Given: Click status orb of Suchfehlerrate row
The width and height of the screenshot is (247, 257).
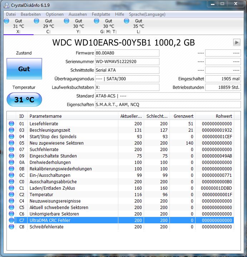Looking at the screenshot, I should pyautogui.click(x=11, y=149).
